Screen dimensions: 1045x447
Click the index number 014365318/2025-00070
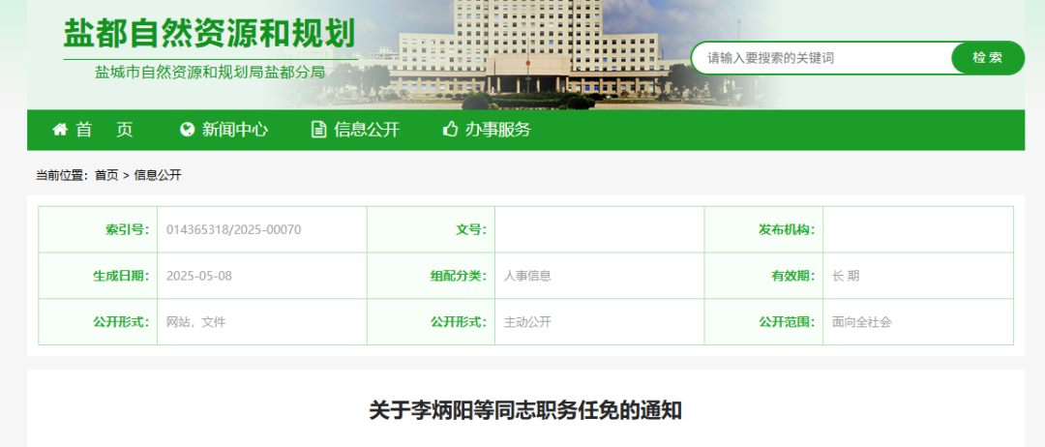(234, 229)
